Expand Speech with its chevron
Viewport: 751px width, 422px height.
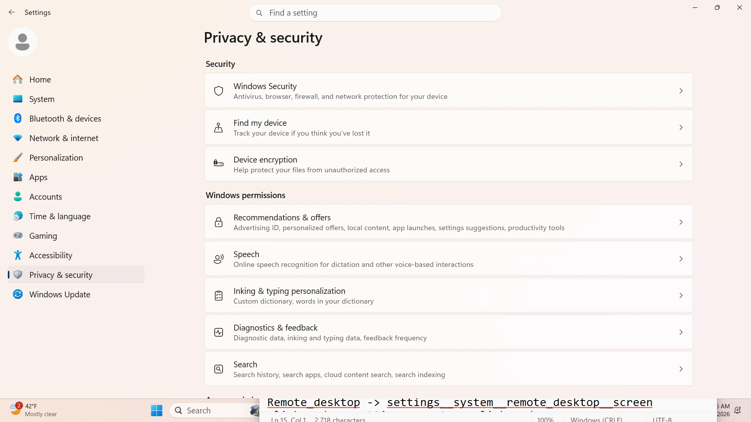(x=681, y=259)
